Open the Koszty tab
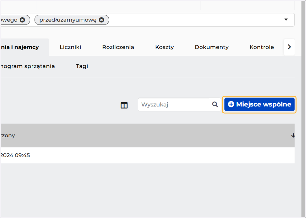Image resolution: width=306 pixels, height=218 pixels. pos(164,47)
